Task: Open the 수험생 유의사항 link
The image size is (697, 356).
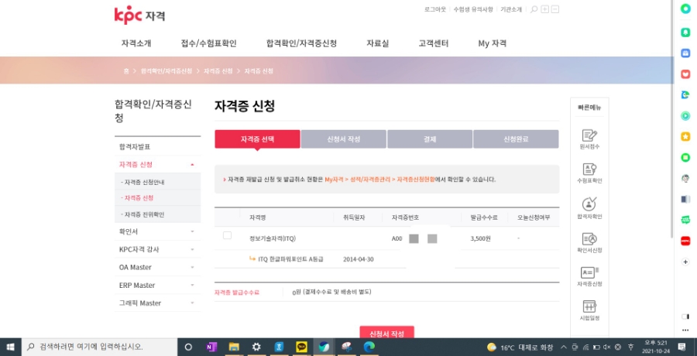Action: tap(473, 9)
